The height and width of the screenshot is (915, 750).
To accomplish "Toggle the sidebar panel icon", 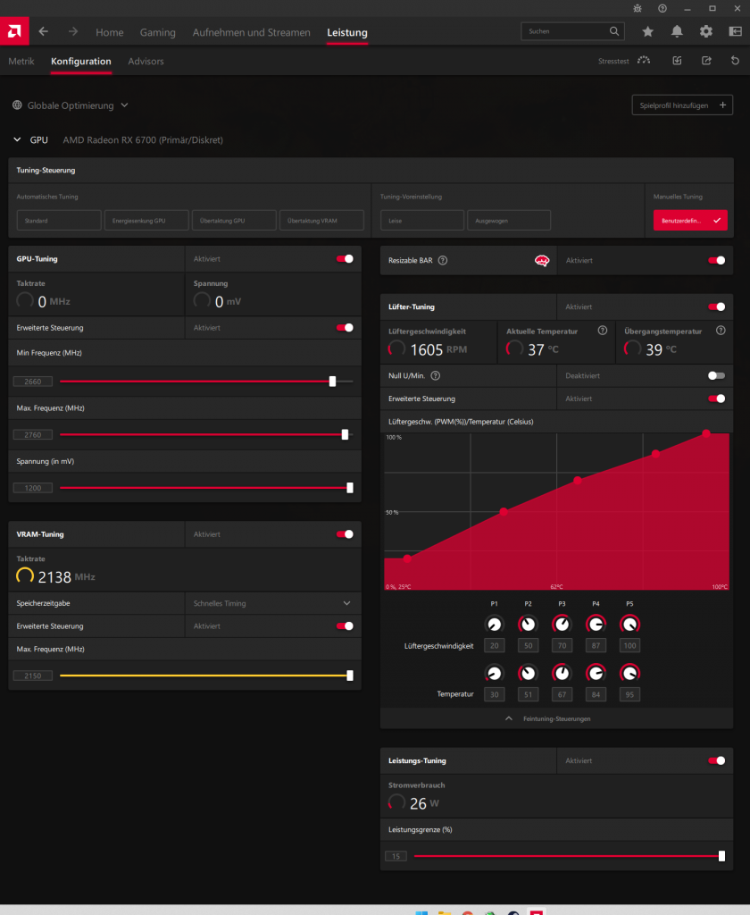I will 736,31.
